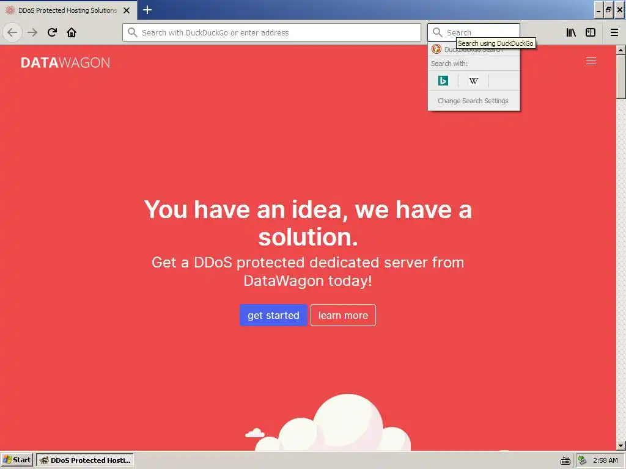
Task: Click scrollbar down arrow
Action: pyautogui.click(x=620, y=445)
